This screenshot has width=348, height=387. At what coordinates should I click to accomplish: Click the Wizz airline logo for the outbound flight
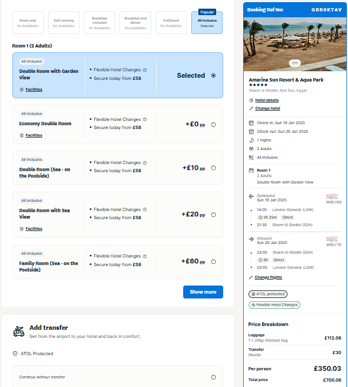332,196
